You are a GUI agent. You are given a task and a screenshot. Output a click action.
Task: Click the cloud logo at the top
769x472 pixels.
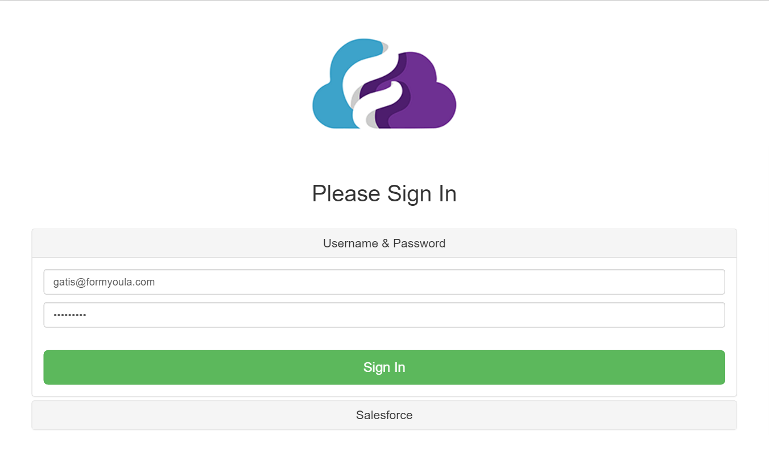tap(385, 84)
